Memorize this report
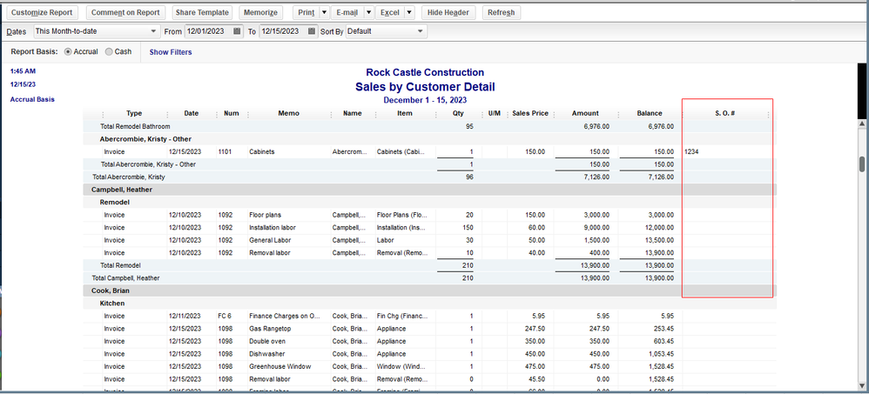 pos(260,13)
